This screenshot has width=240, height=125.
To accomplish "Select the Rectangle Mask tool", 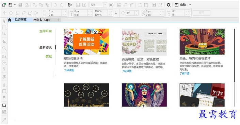I will click(x=4, y=28).
